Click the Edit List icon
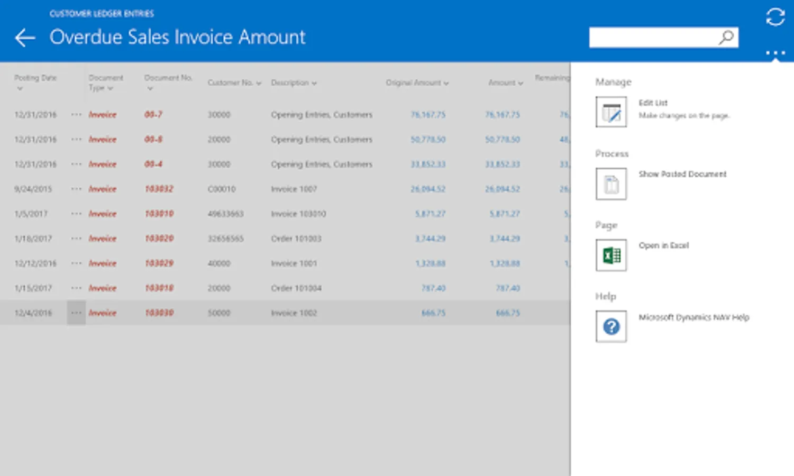This screenshot has height=476, width=794. click(611, 112)
